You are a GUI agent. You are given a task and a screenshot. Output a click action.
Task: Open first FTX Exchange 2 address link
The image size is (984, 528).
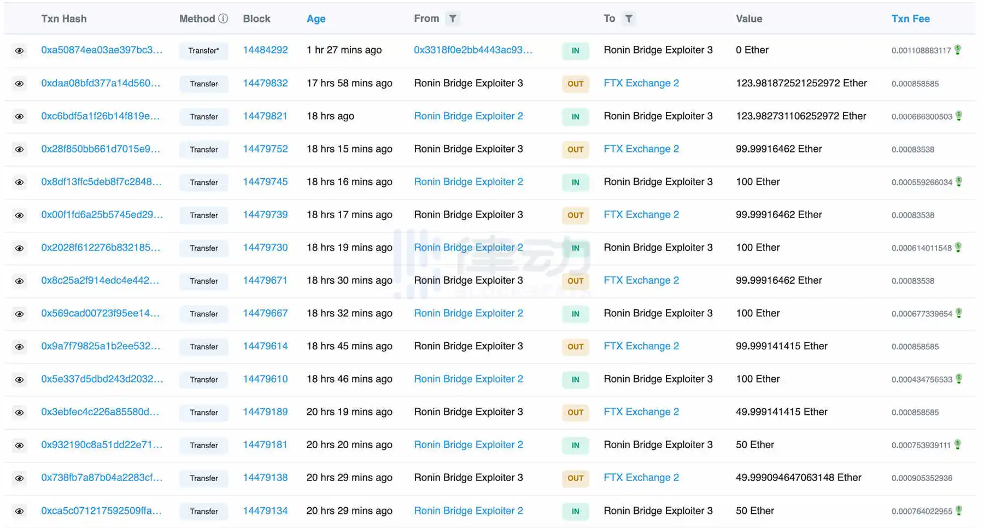(x=641, y=83)
